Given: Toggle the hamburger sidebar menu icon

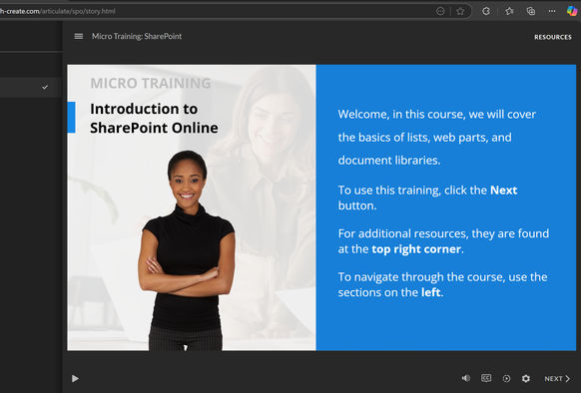Looking at the screenshot, I should click(x=78, y=36).
